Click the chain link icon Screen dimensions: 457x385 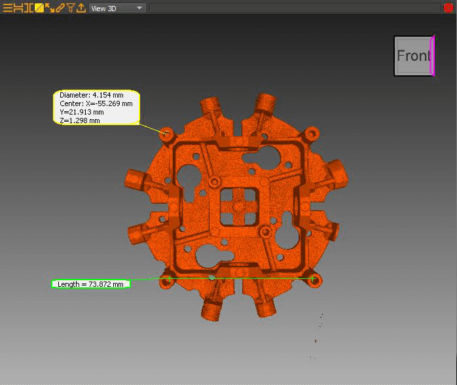coord(60,8)
